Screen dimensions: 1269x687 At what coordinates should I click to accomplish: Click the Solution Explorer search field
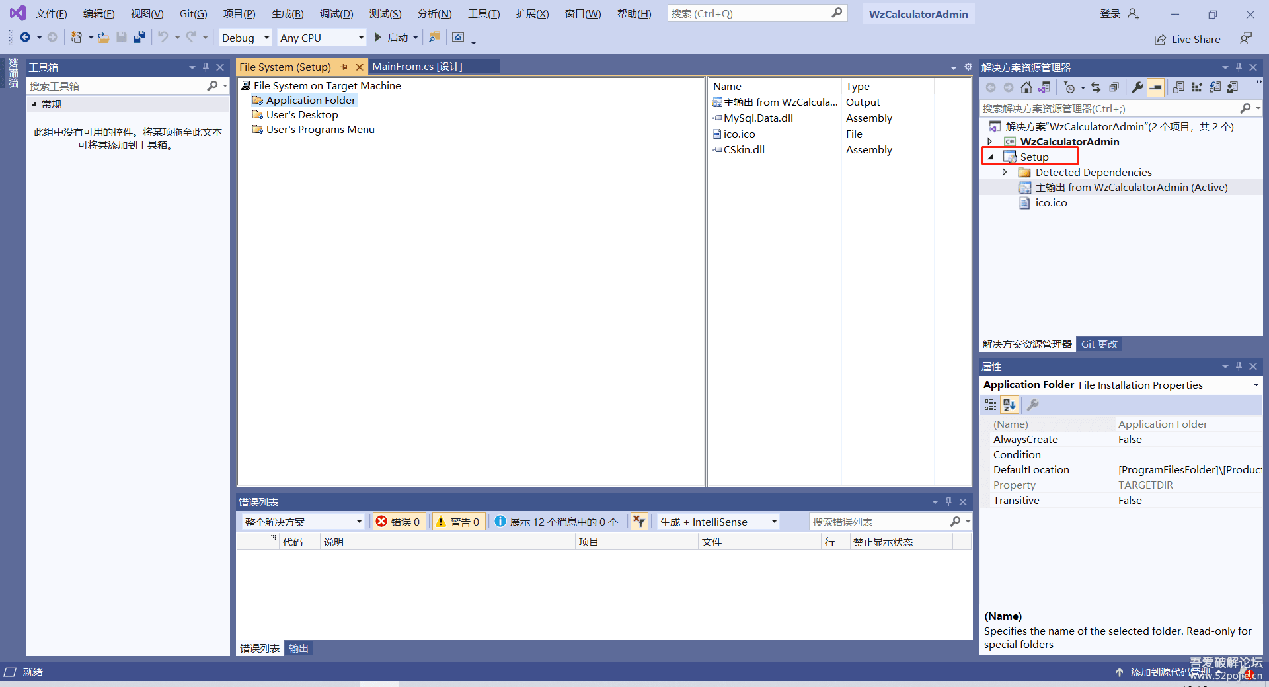(x=1110, y=108)
